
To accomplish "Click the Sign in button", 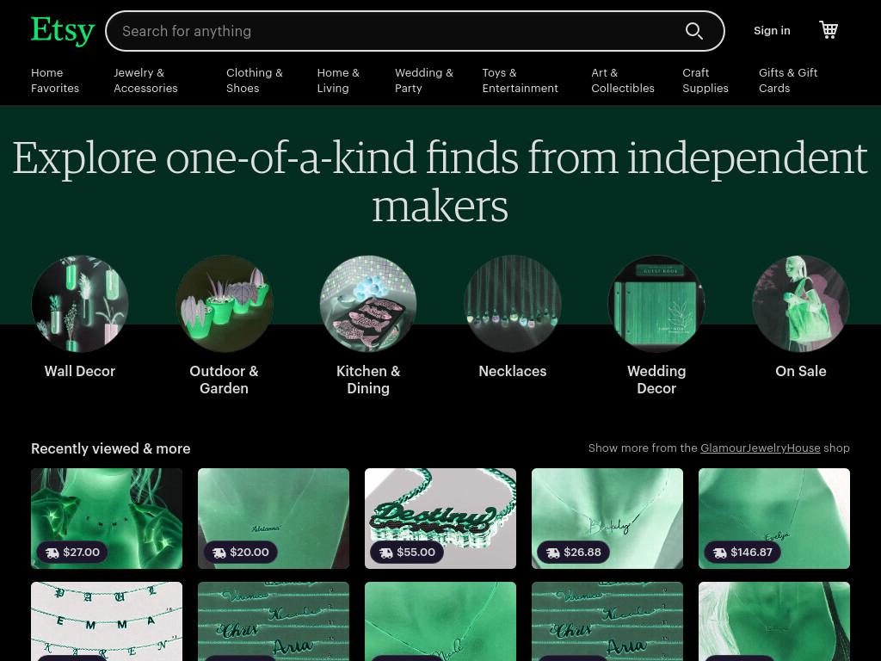I will tap(772, 31).
